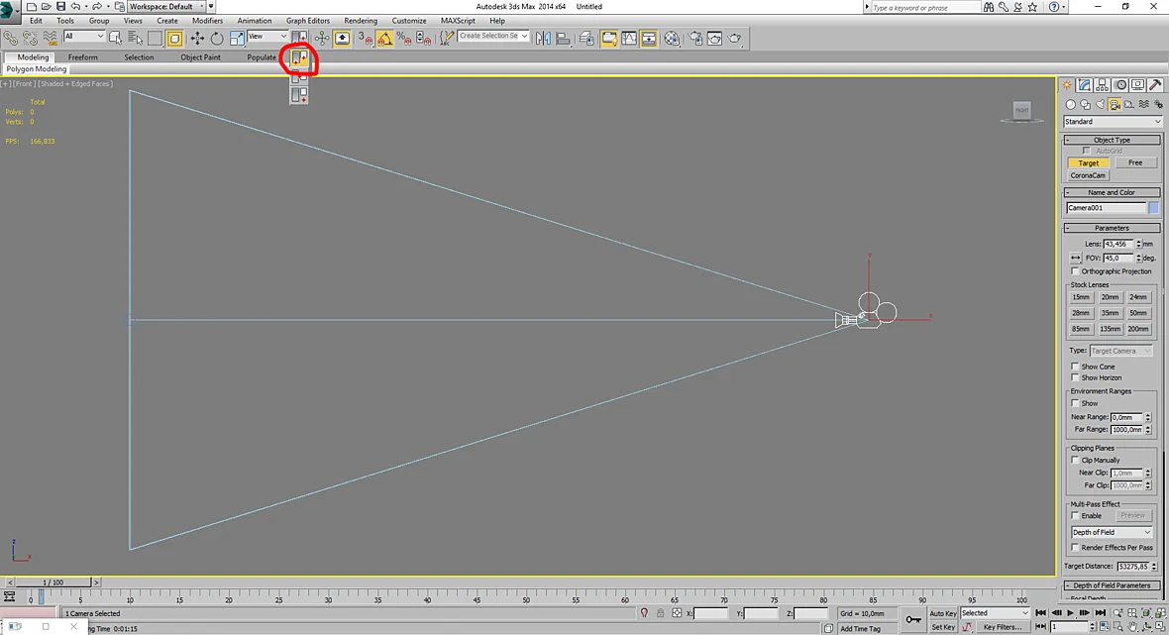1169x635 pixels.
Task: Activate the Select and Rotate tool
Action: 217,38
